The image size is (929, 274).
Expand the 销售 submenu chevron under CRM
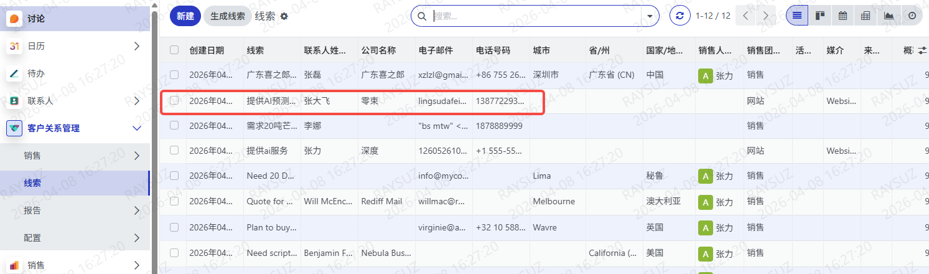coord(137,156)
